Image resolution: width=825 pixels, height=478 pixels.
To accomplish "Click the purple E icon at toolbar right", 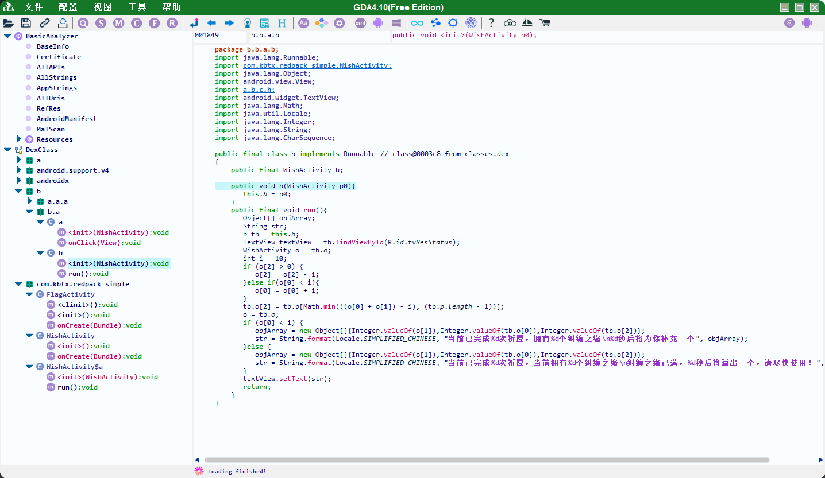I will (x=790, y=23).
